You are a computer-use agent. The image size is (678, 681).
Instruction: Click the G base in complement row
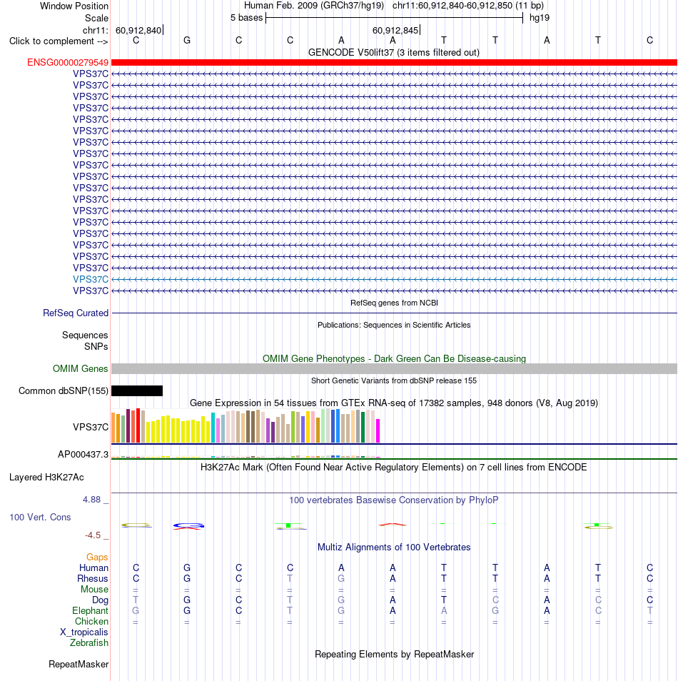coord(187,41)
